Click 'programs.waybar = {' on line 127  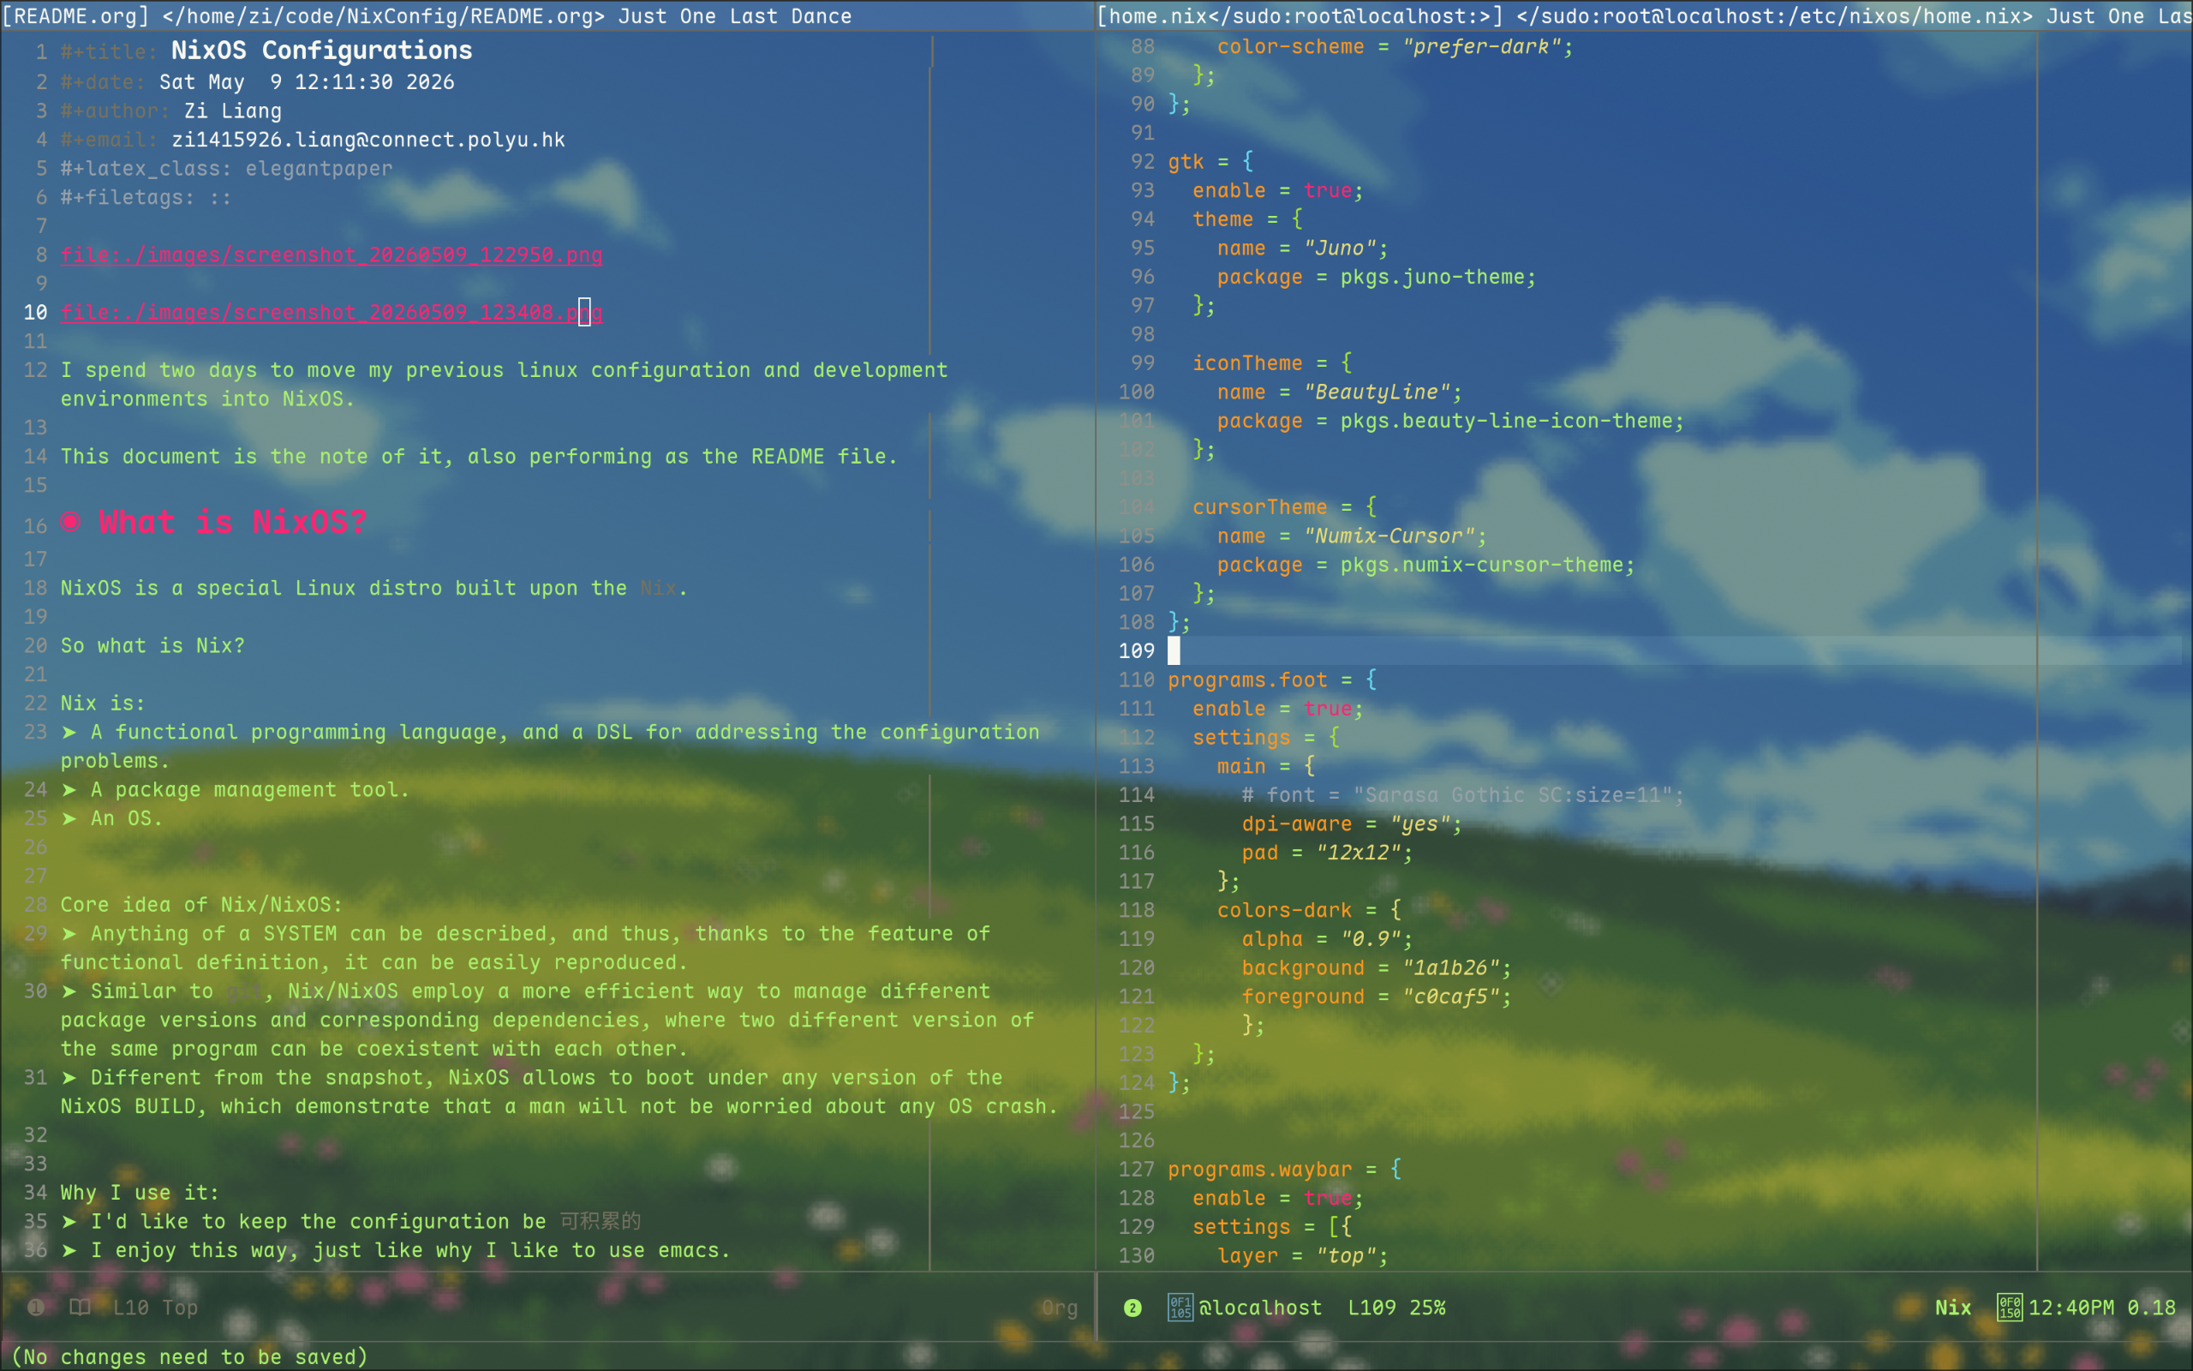click(1284, 1170)
